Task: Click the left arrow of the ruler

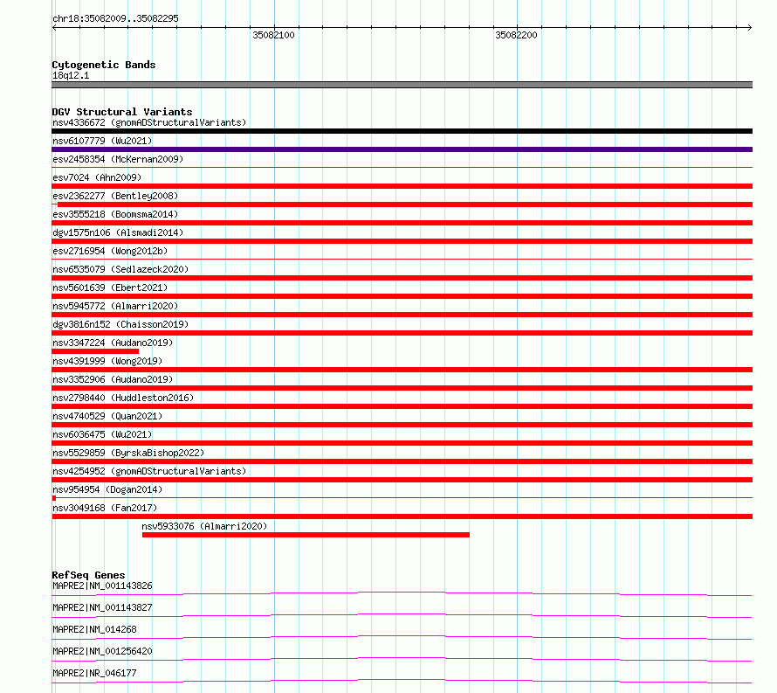Action: pos(54,28)
